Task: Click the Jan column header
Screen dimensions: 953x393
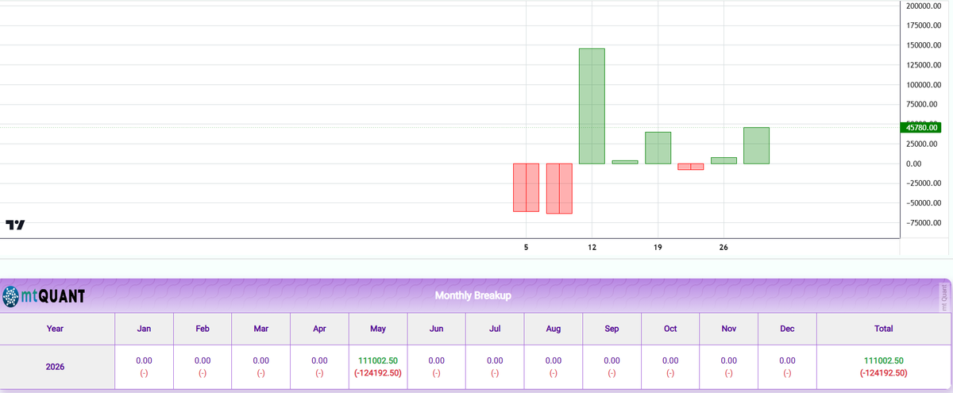Action: [x=145, y=328]
